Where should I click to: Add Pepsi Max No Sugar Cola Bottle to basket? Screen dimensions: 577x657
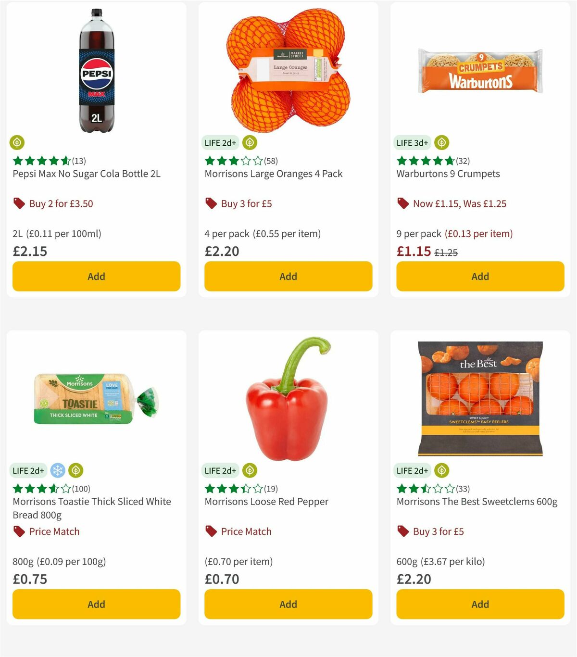(x=96, y=276)
